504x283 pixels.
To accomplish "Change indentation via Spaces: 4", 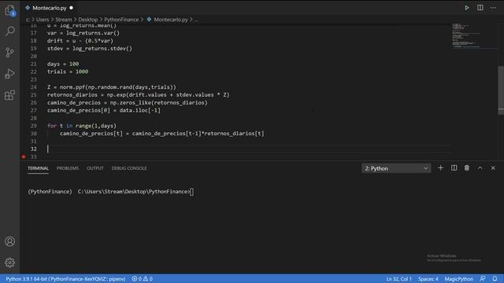I will 428,279.
